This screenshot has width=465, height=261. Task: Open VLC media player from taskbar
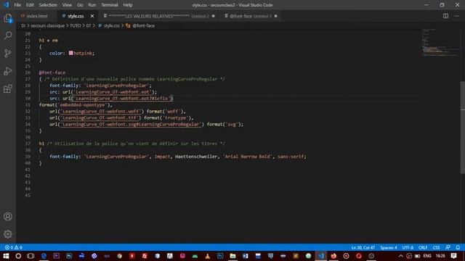click(x=208, y=256)
